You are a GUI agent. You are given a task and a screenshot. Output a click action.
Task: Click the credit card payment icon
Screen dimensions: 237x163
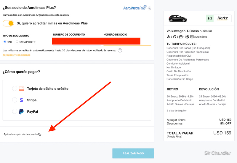(22, 89)
